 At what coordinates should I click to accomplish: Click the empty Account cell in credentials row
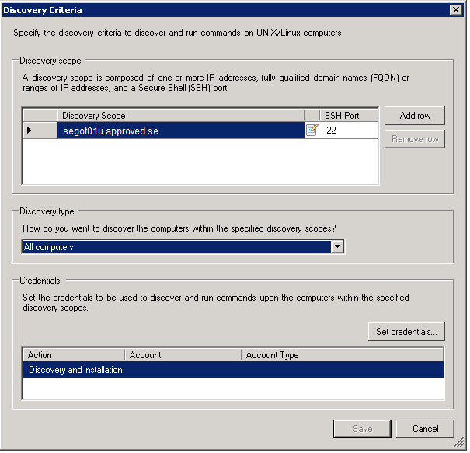183,370
